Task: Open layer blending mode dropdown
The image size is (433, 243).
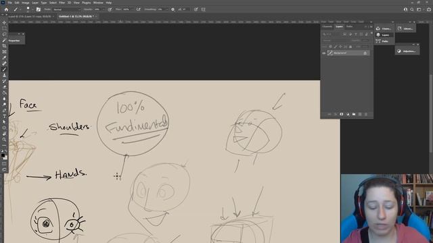Action: tap(337, 40)
